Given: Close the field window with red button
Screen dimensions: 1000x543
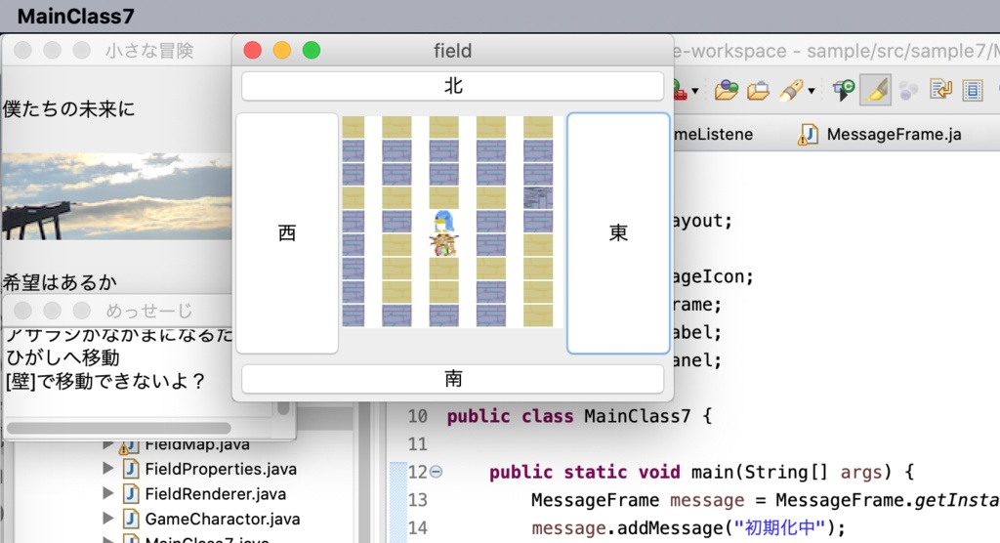Looking at the screenshot, I should click(x=253, y=51).
